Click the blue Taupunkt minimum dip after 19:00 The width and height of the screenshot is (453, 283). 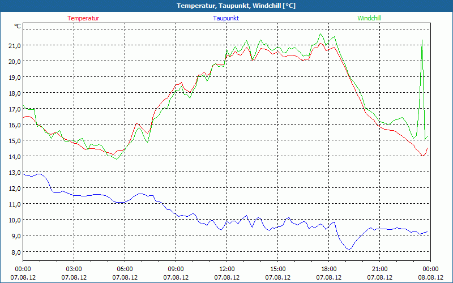[x=349, y=250]
